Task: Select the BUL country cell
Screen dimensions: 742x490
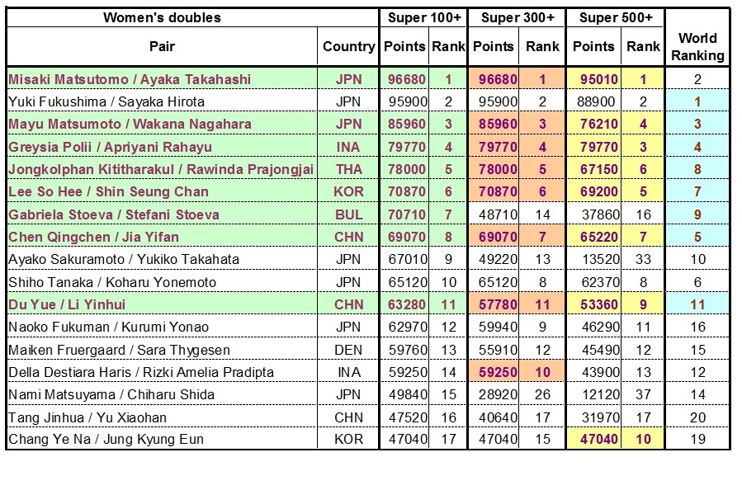Action: click(x=348, y=214)
